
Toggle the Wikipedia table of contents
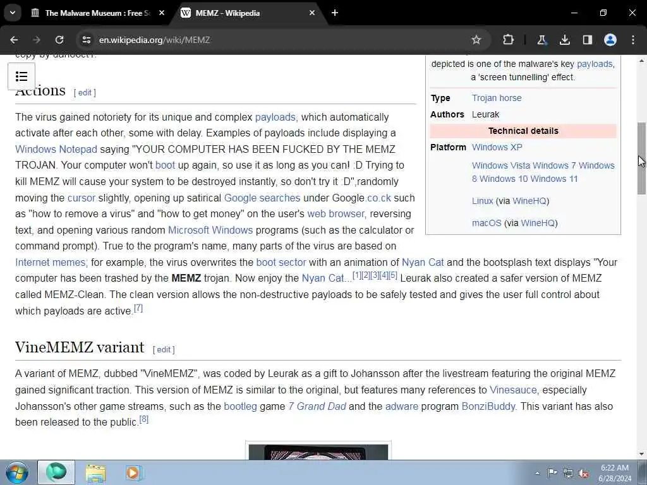click(x=21, y=76)
